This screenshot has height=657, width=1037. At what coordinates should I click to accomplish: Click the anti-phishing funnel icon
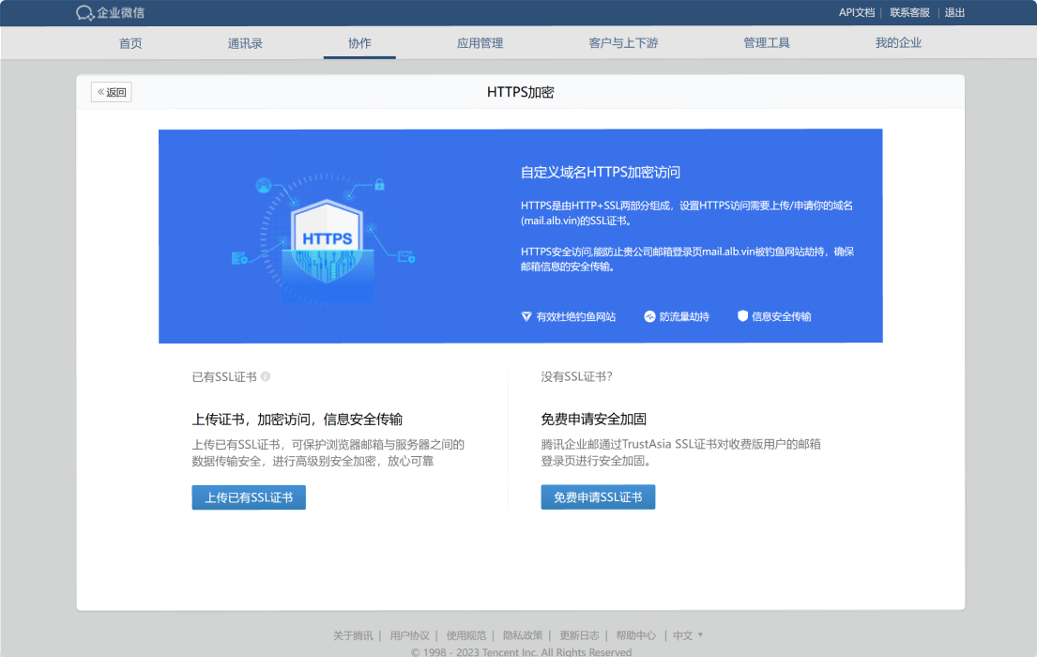pyautogui.click(x=526, y=316)
